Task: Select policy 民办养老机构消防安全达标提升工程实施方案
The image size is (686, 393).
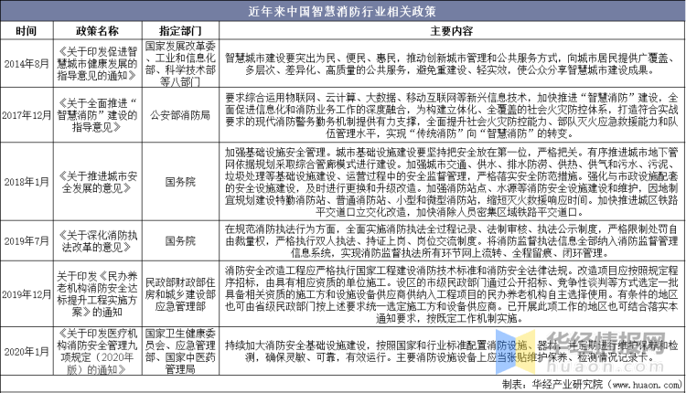Action: pos(97,294)
